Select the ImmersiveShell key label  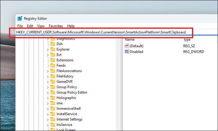point(69,109)
